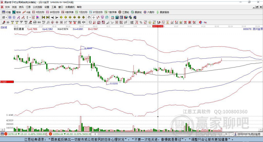Toggle the highlighted blue bowtie icon
The width and height of the screenshot is (263, 142).
(x=10, y=17)
